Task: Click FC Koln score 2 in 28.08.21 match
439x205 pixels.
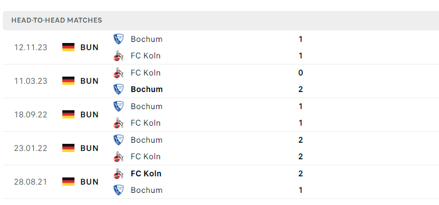Action: pos(301,174)
